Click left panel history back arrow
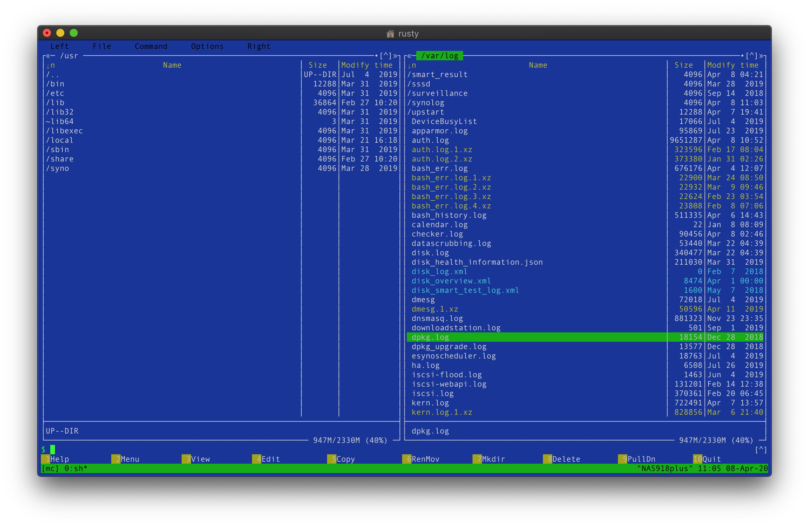809x526 pixels. pos(48,56)
